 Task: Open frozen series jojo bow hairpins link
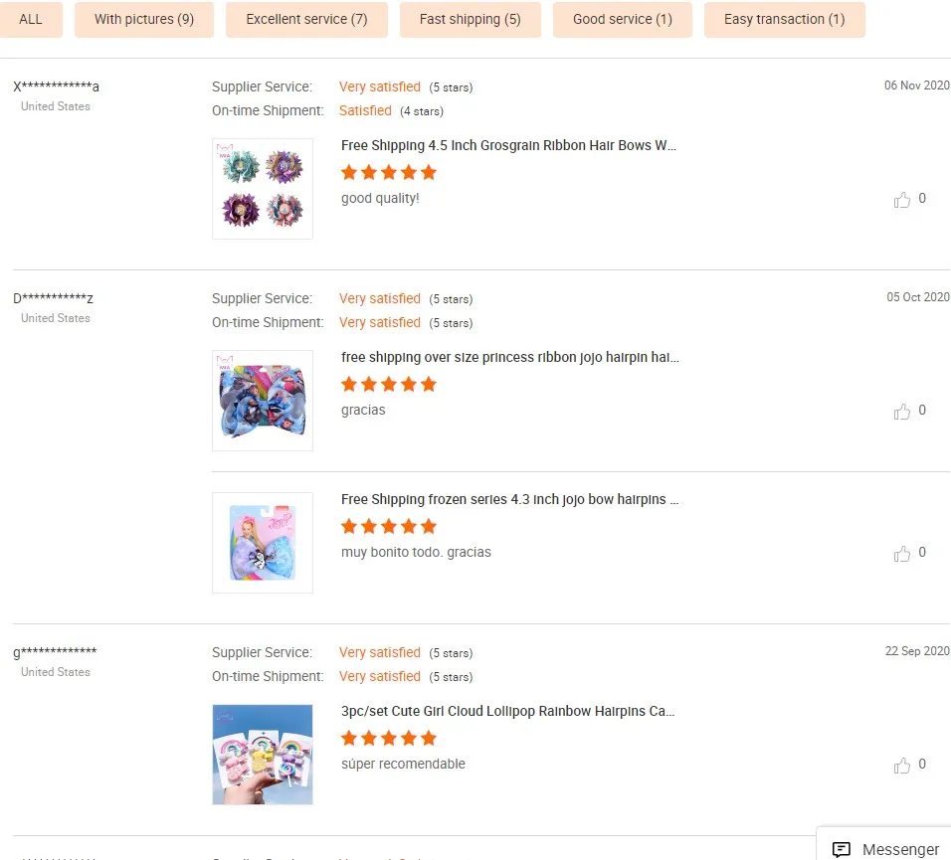[x=509, y=499]
